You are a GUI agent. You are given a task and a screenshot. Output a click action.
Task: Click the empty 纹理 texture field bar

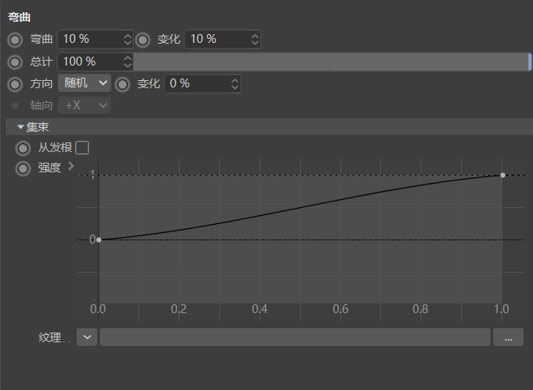point(294,337)
